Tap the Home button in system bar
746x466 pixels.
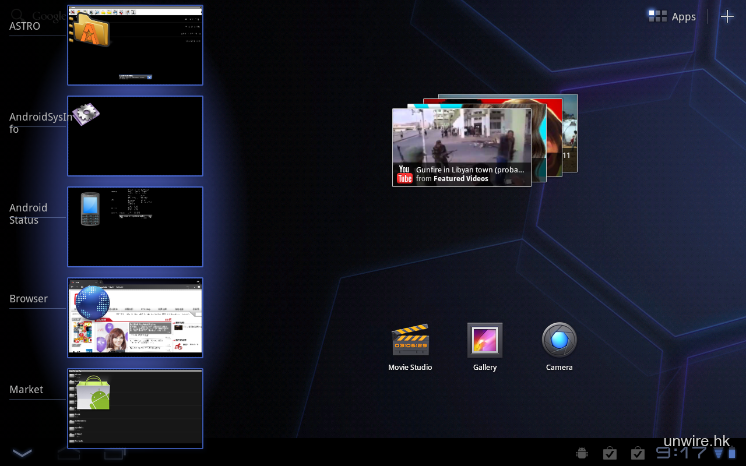coord(69,453)
